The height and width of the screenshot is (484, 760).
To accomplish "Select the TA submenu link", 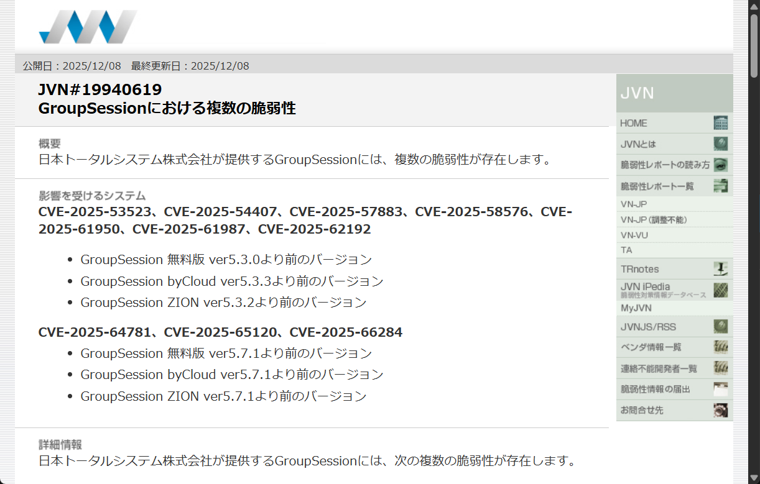I will [674, 250].
